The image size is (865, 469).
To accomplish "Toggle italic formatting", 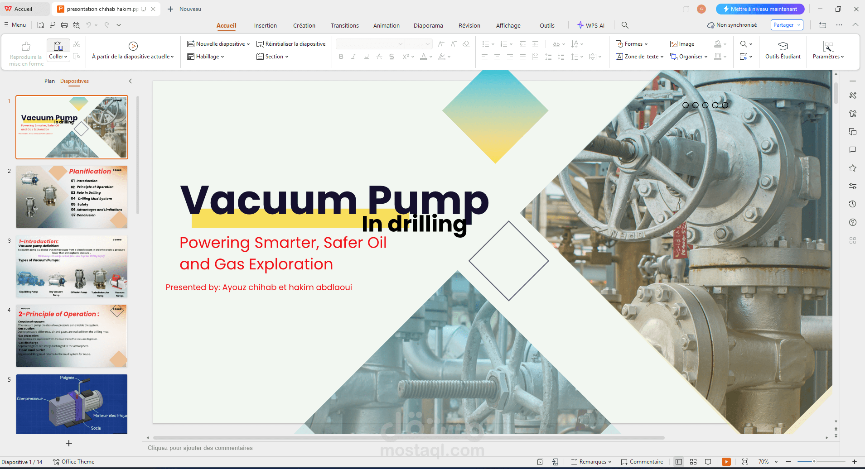I will coord(354,57).
